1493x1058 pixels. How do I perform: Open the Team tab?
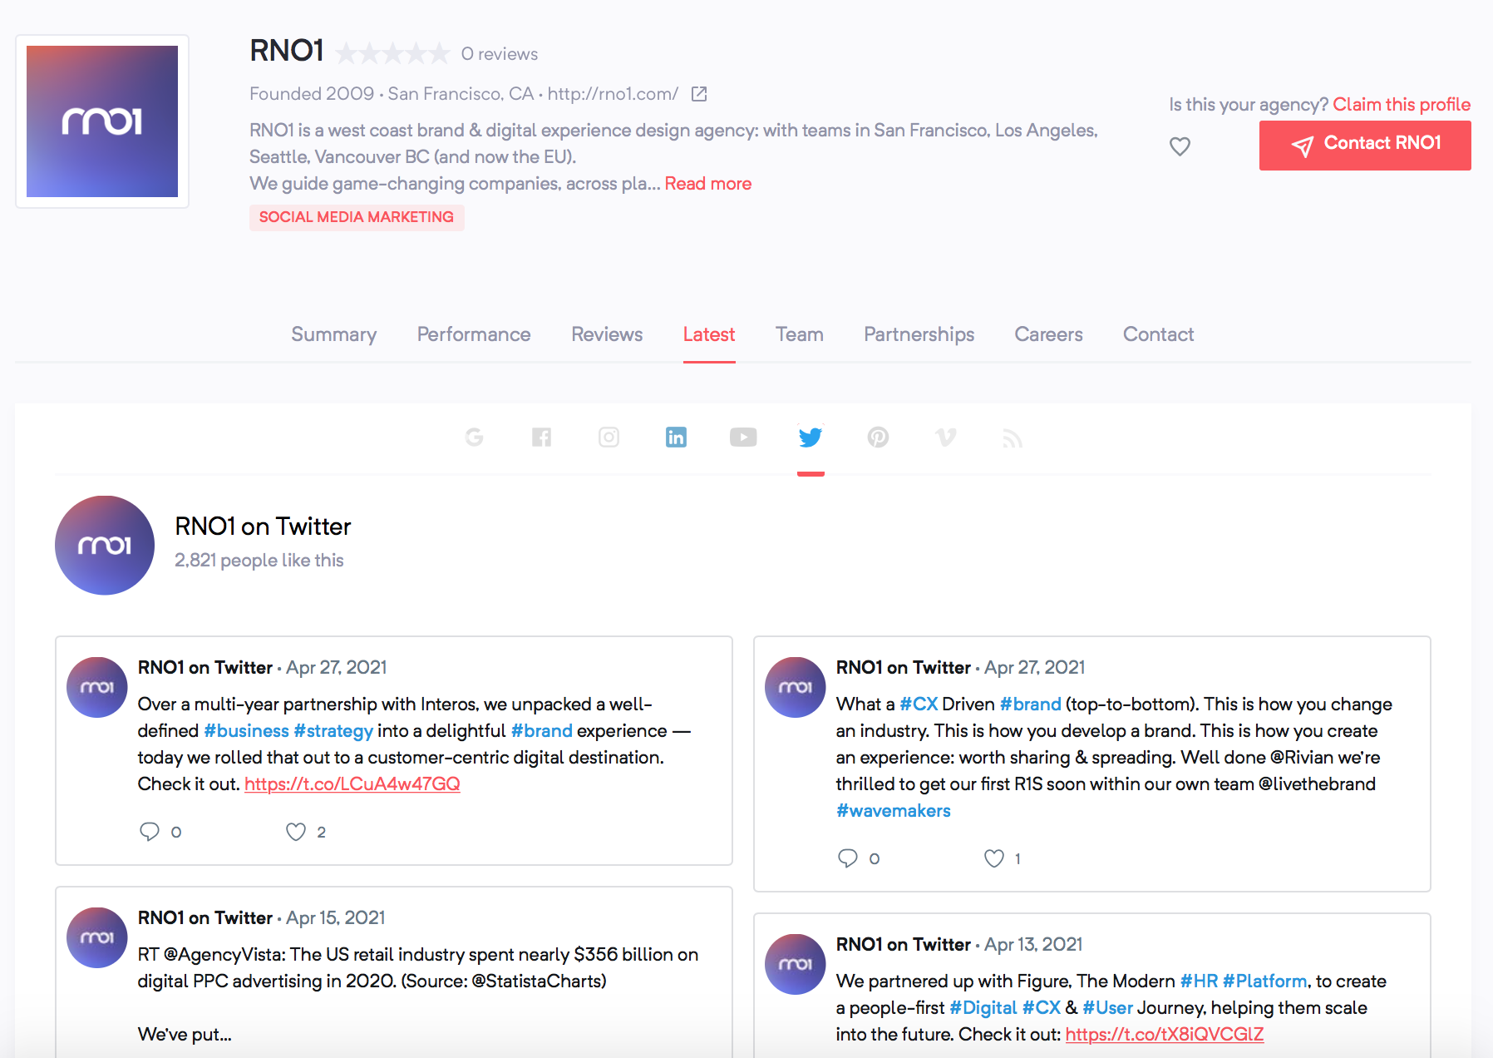800,334
